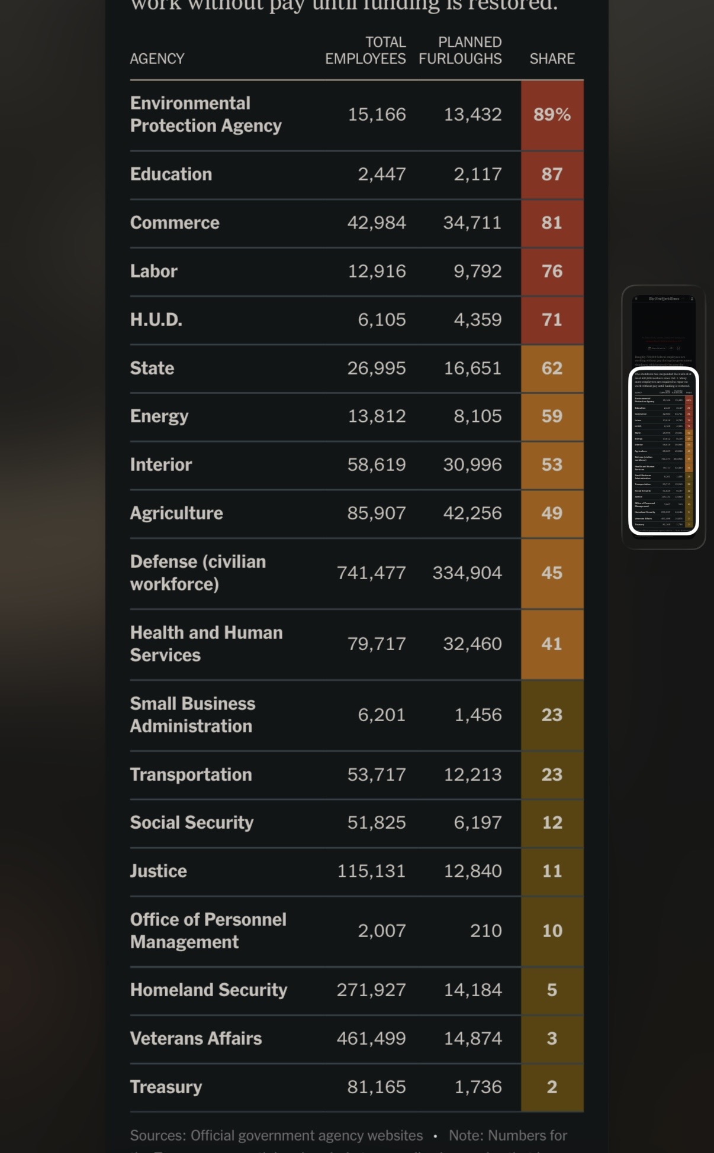Click the PLANNED FURLOUGHS column header

point(460,50)
